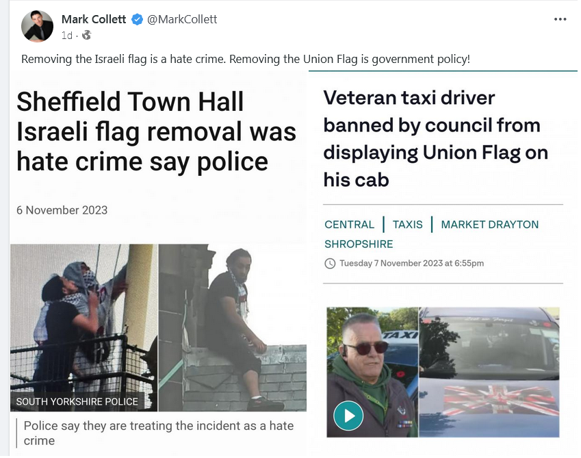Click the post text about flags

[245, 59]
